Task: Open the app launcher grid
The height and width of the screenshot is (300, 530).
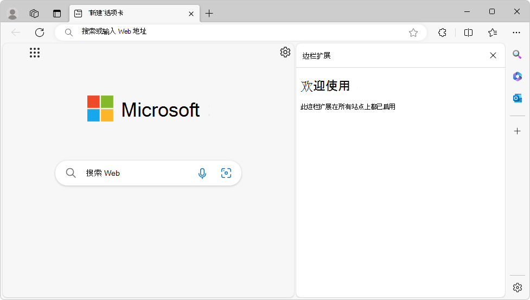Action: [x=35, y=53]
